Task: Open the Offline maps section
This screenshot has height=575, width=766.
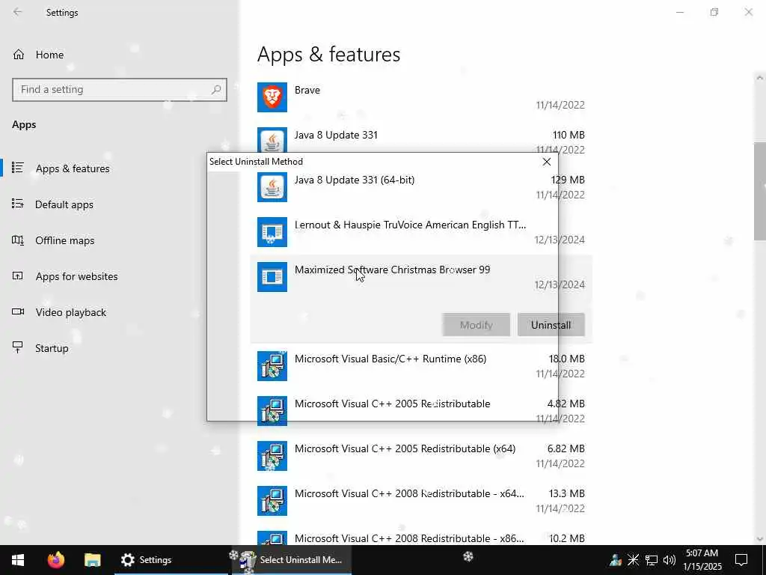Action: pos(64,240)
